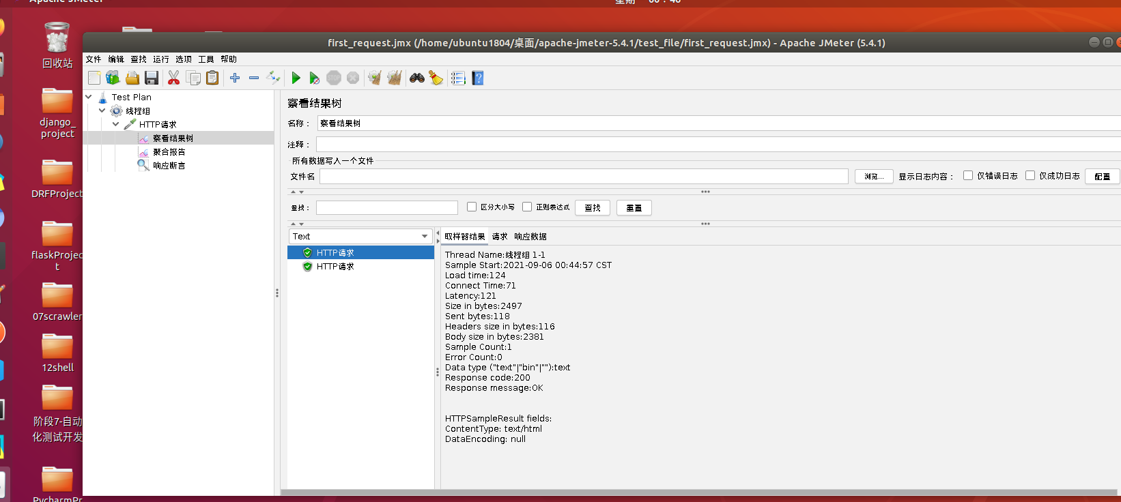Select the 察看结果树 tree node
Image resolution: width=1121 pixels, height=502 pixels.
click(x=173, y=138)
